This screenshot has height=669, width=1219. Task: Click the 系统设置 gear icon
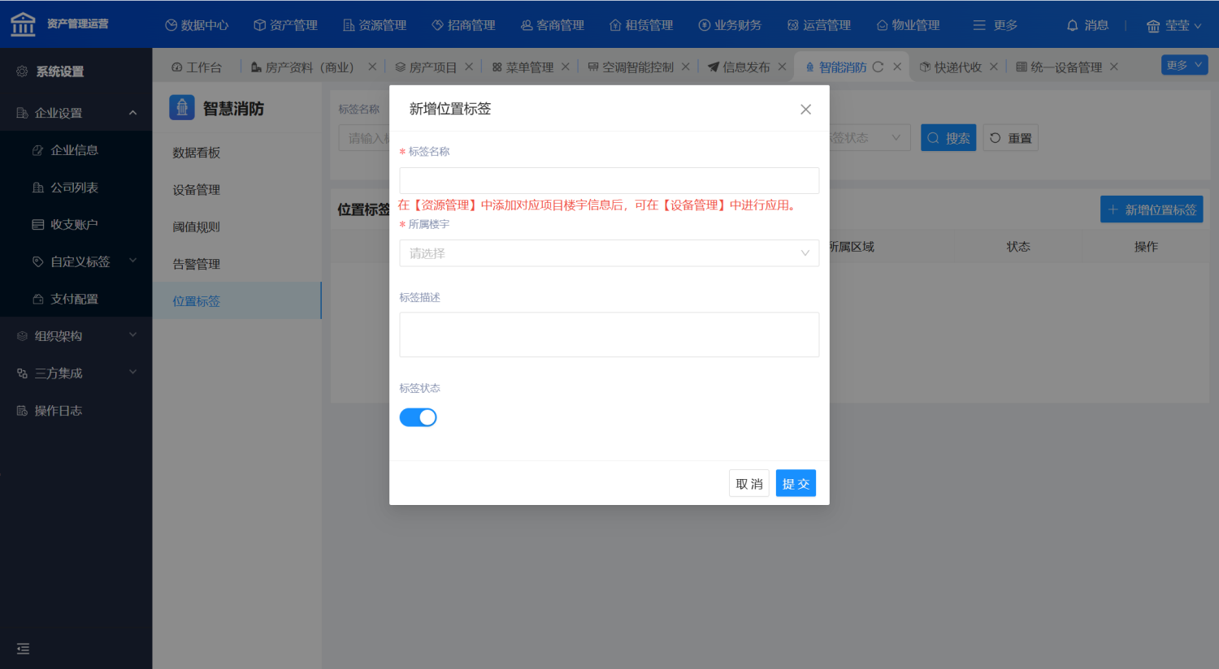22,71
